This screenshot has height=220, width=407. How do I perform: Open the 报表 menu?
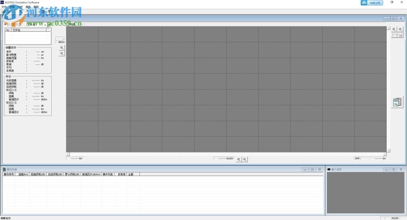click(28, 7)
